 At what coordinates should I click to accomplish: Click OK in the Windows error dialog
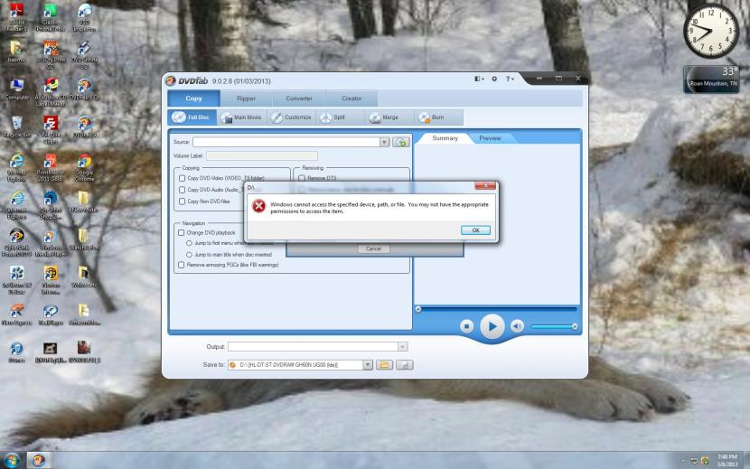pos(475,230)
